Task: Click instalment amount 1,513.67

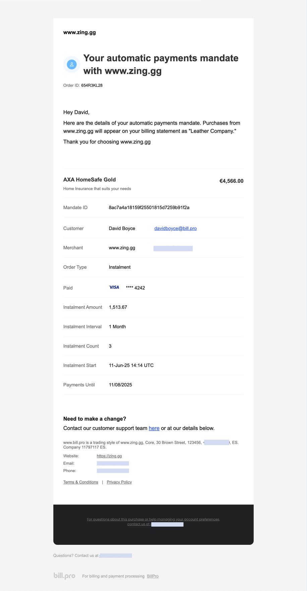Action: 118,307
